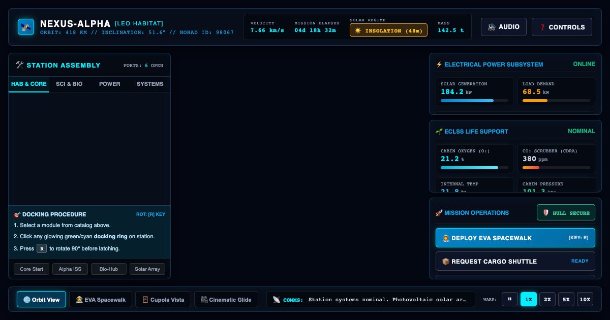Click the ROT: [R] KEY hint
Image resolution: width=610 pixels, height=320 pixels.
point(150,214)
